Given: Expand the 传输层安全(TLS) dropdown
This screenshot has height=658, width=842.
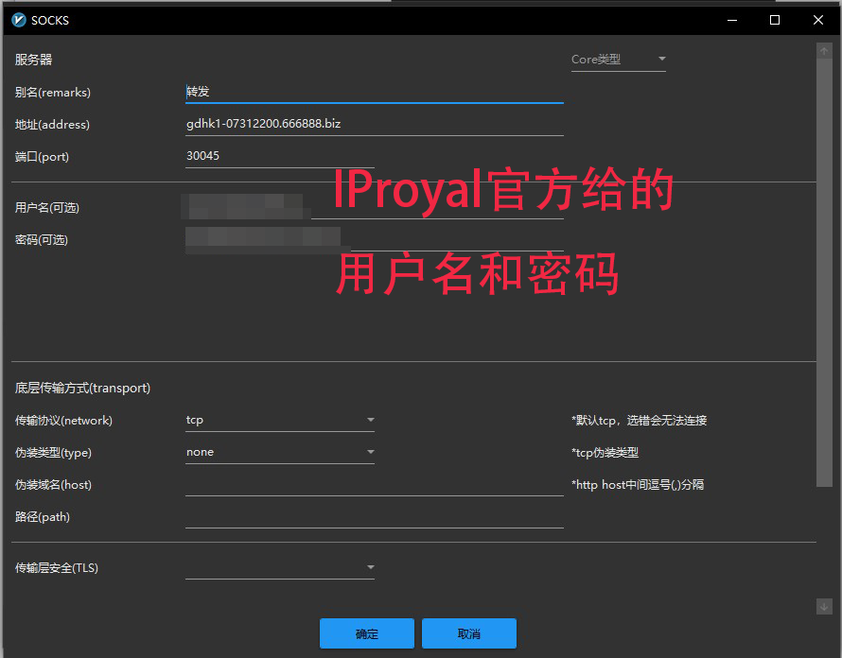Looking at the screenshot, I should (280, 568).
